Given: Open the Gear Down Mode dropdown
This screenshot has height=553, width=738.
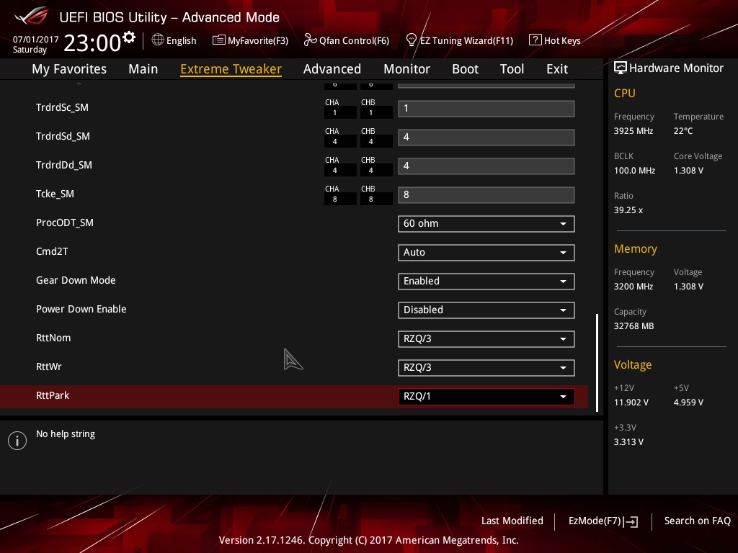Looking at the screenshot, I should (x=486, y=282).
